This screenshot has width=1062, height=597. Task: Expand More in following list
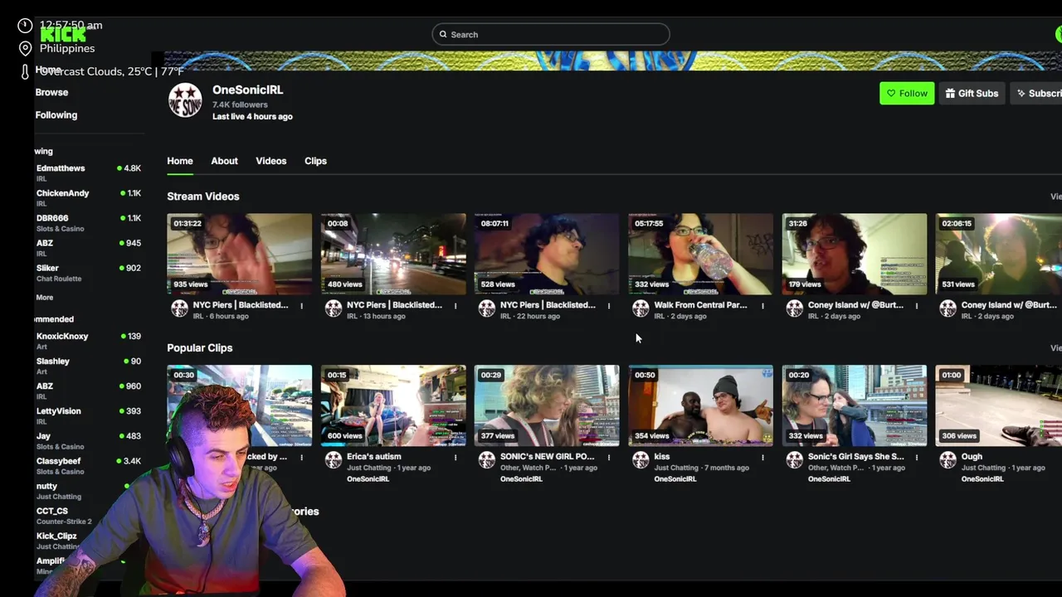click(x=45, y=298)
